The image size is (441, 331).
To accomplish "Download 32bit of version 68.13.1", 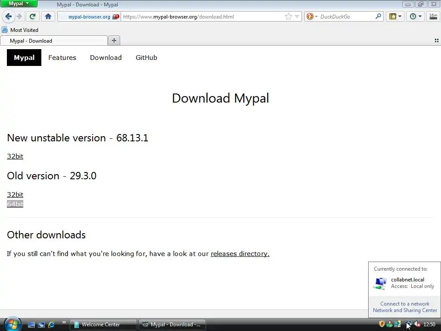I will (15, 156).
